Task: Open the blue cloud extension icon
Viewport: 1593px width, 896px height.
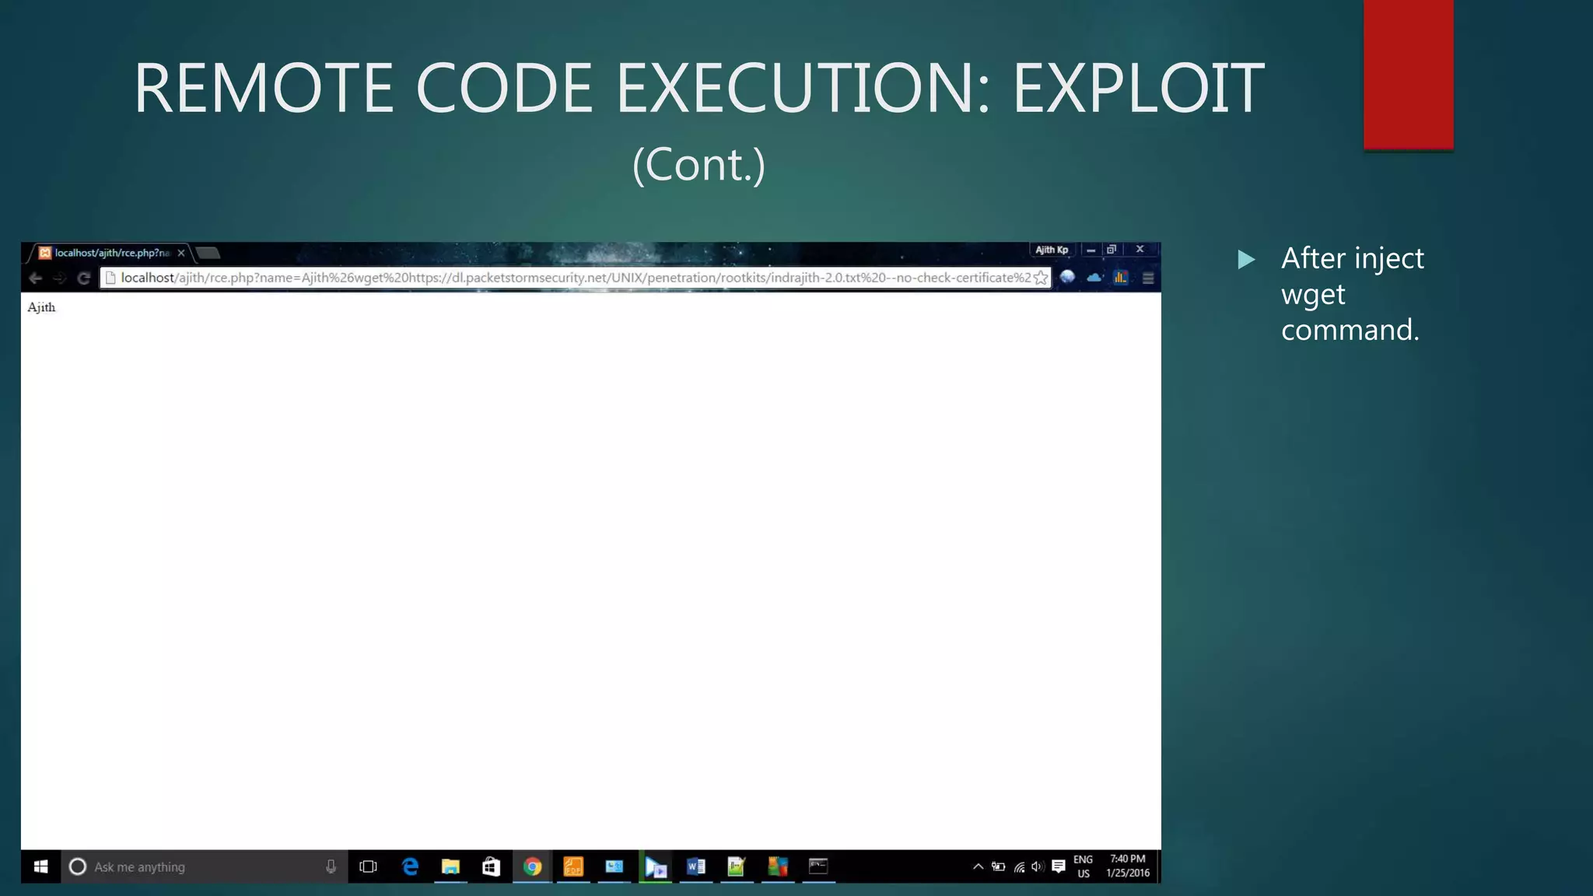Action: point(1094,277)
